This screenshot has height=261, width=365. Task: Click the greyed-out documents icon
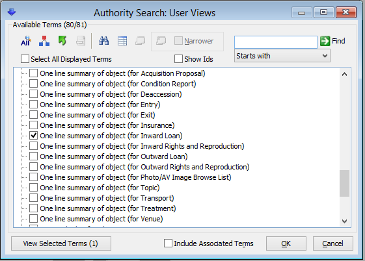[81, 41]
